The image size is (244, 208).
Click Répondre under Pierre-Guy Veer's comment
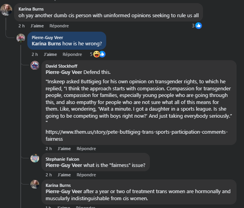pos(72,54)
